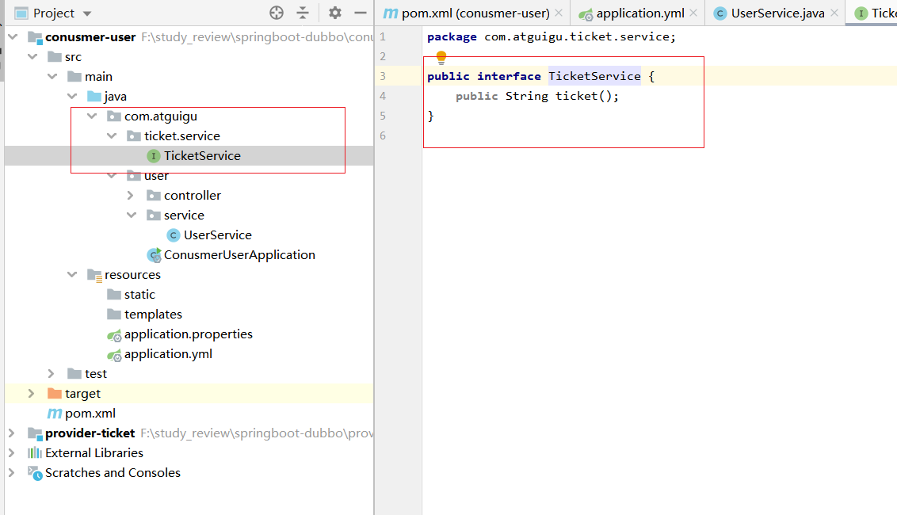Click line number 4 in the gutter
Screen dimensions: 897x515
point(383,96)
